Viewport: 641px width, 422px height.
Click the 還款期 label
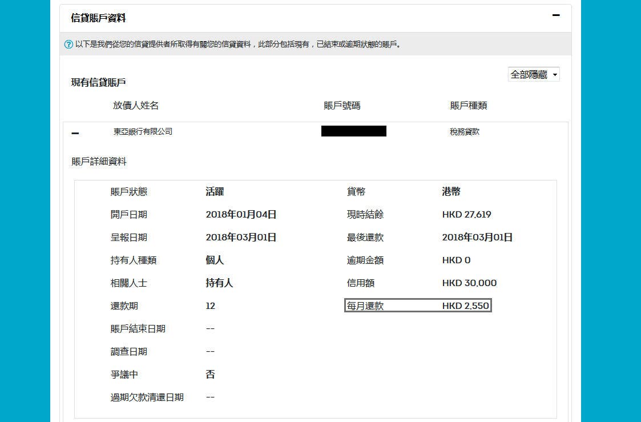[124, 306]
